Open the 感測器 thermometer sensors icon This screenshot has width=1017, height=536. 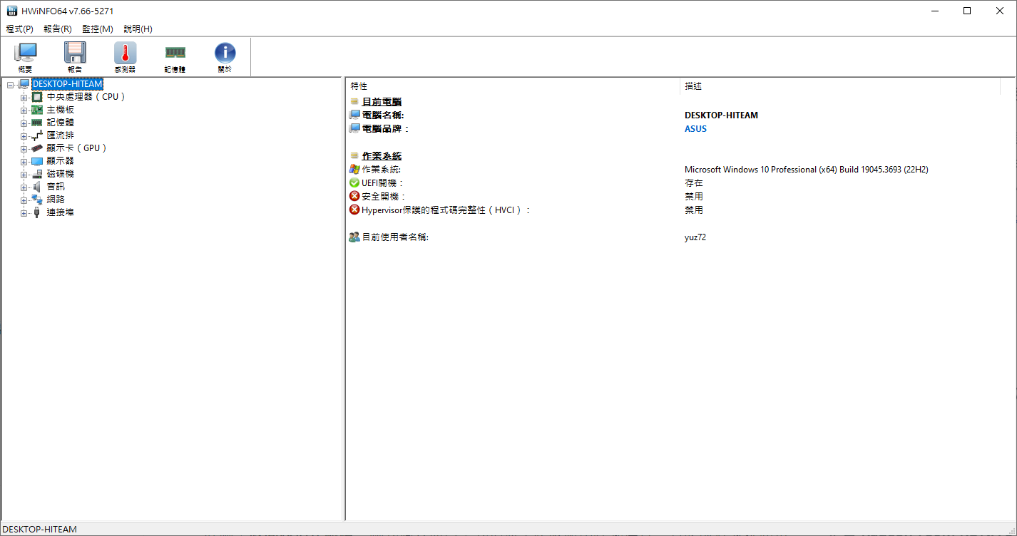click(125, 57)
